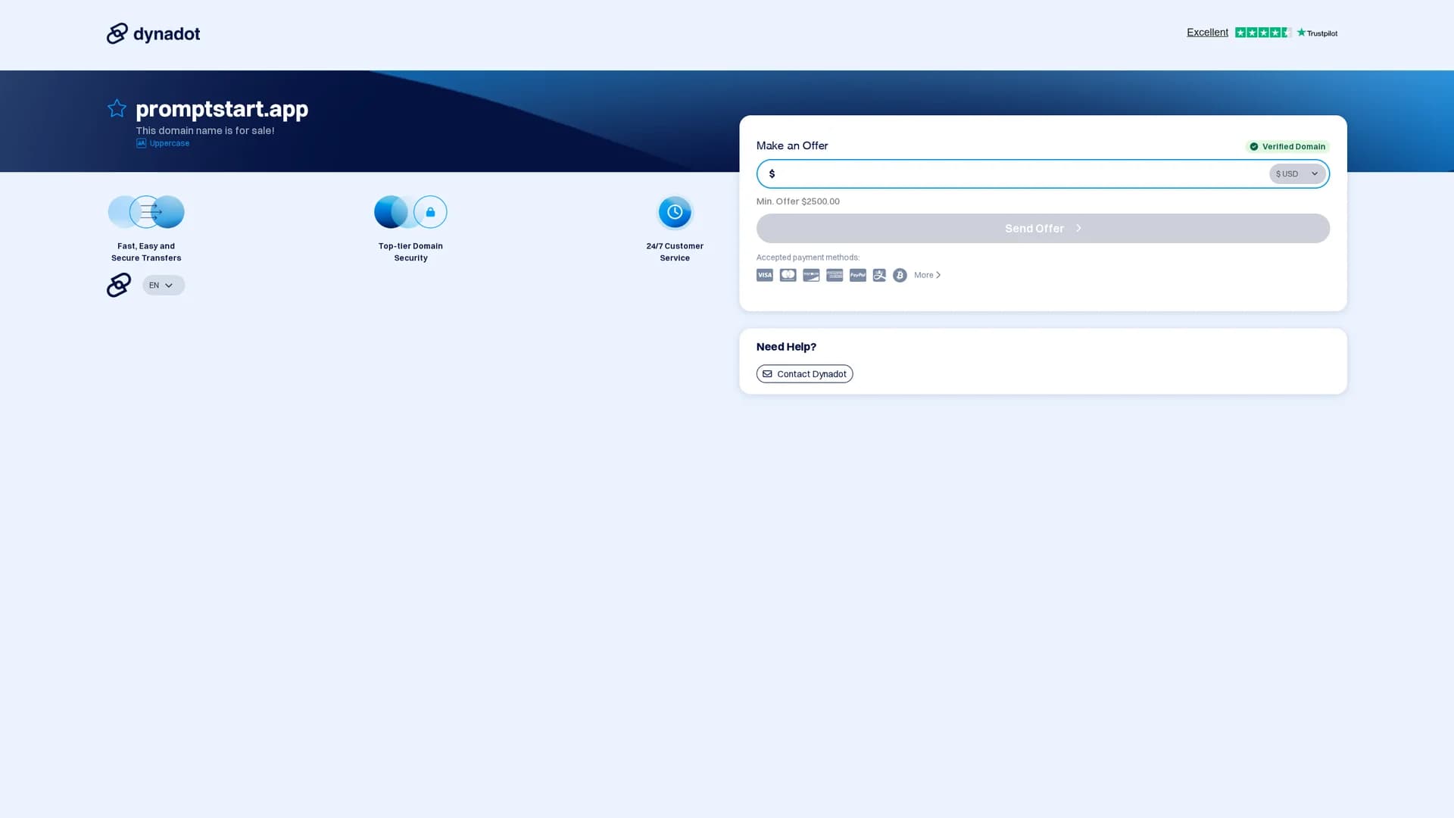Click the promptstart.app domain title
The width and height of the screenshot is (1454, 818).
pos(222,109)
